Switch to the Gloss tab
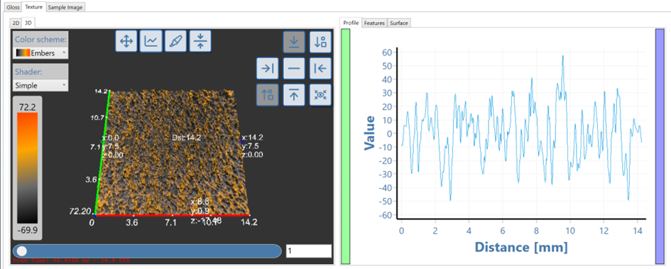 coord(12,7)
